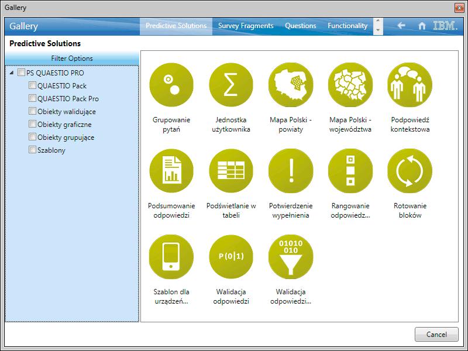
Task: Open the Grupowanie pytań icon
Action: 171,85
